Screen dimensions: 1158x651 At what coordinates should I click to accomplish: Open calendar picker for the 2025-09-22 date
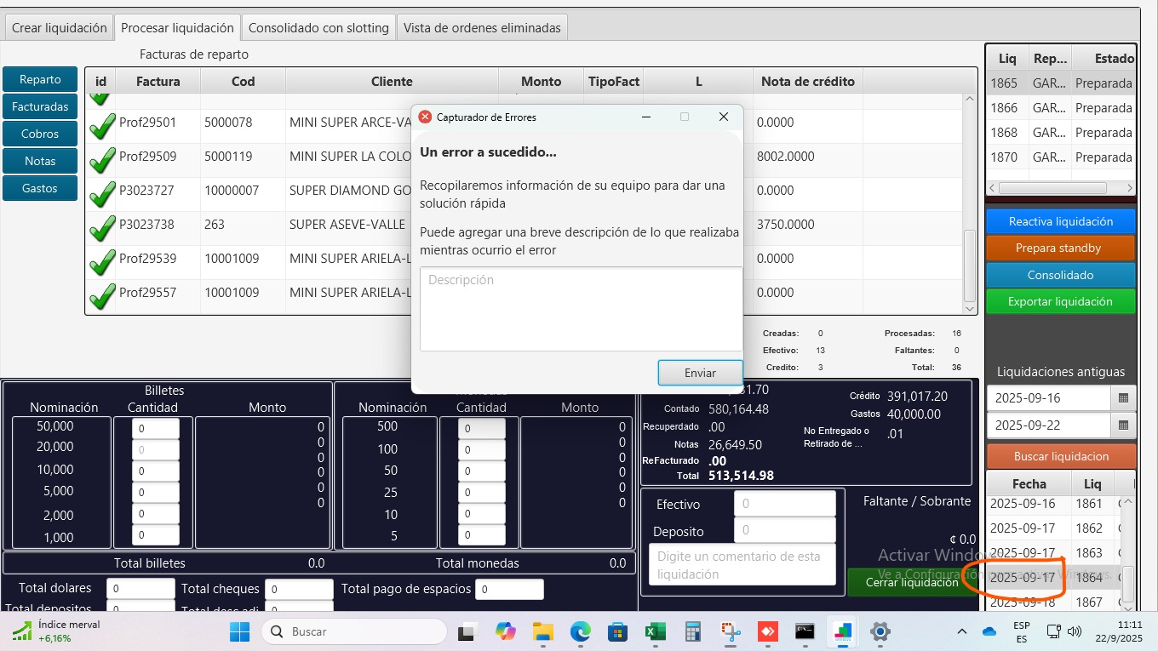point(1123,425)
